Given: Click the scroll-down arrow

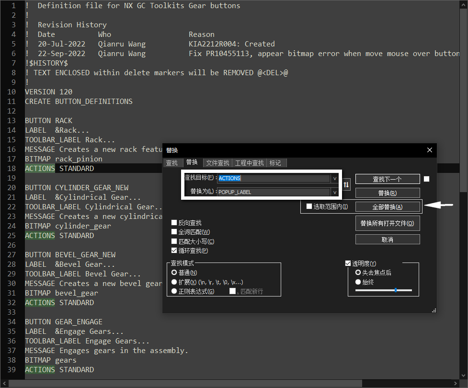Looking at the screenshot, I should pos(463,376).
